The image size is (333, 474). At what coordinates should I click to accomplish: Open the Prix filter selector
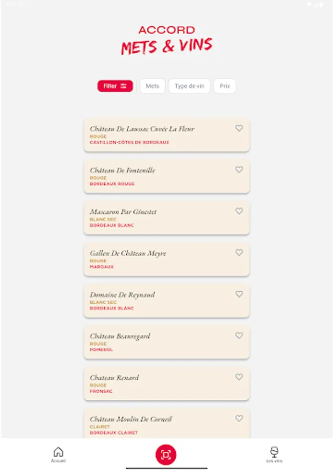[225, 86]
